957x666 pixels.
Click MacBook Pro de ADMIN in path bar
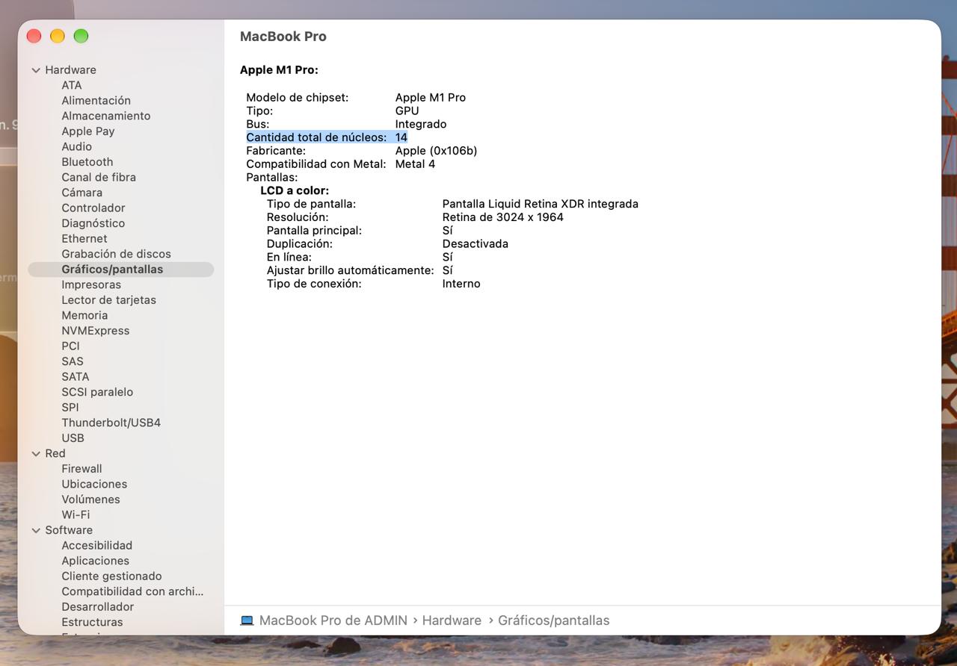pyautogui.click(x=333, y=620)
